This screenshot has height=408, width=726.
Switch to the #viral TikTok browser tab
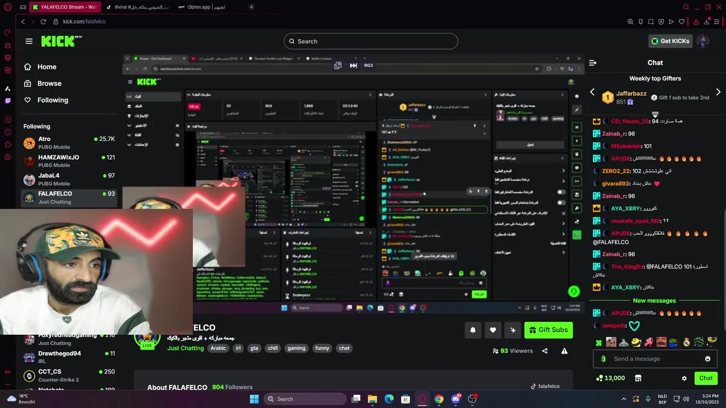coord(137,7)
